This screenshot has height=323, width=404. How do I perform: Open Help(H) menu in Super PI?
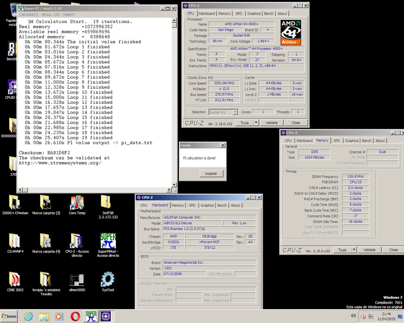(69, 15)
